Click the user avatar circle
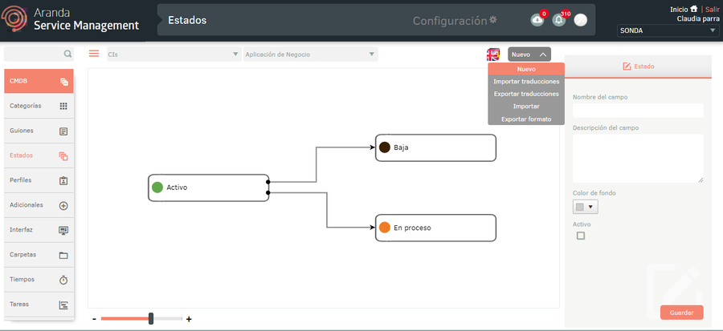723x331 pixels. [x=581, y=20]
